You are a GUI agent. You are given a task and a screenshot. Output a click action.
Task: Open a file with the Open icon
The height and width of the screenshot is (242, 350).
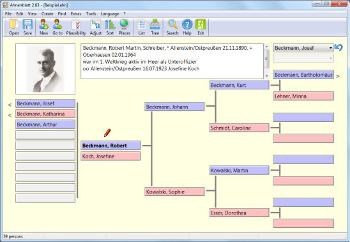point(14,27)
